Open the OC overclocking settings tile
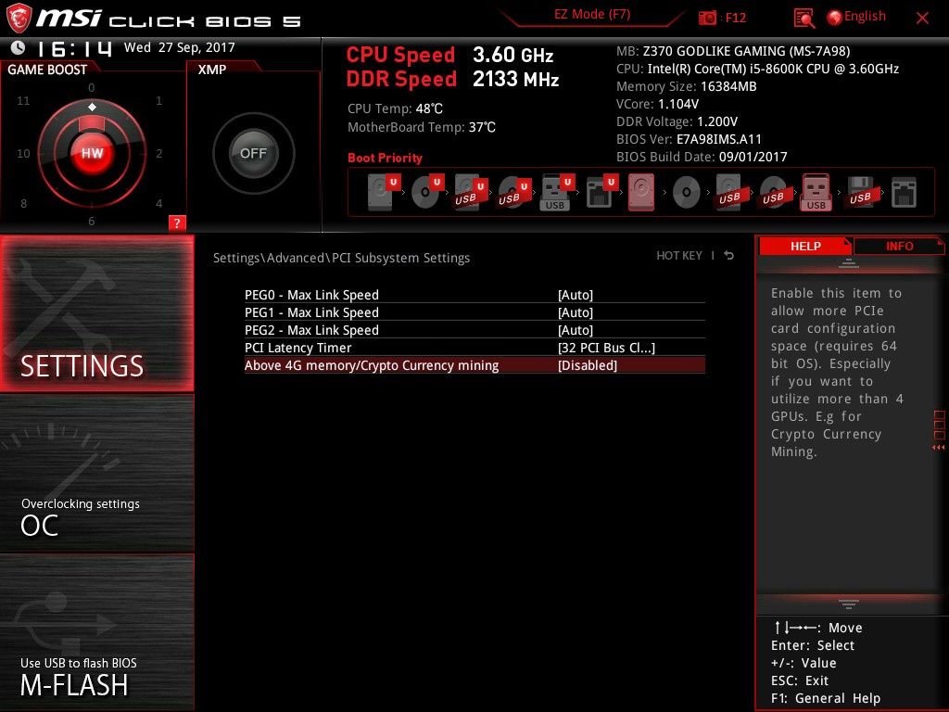Image resolution: width=949 pixels, height=712 pixels. click(x=96, y=473)
